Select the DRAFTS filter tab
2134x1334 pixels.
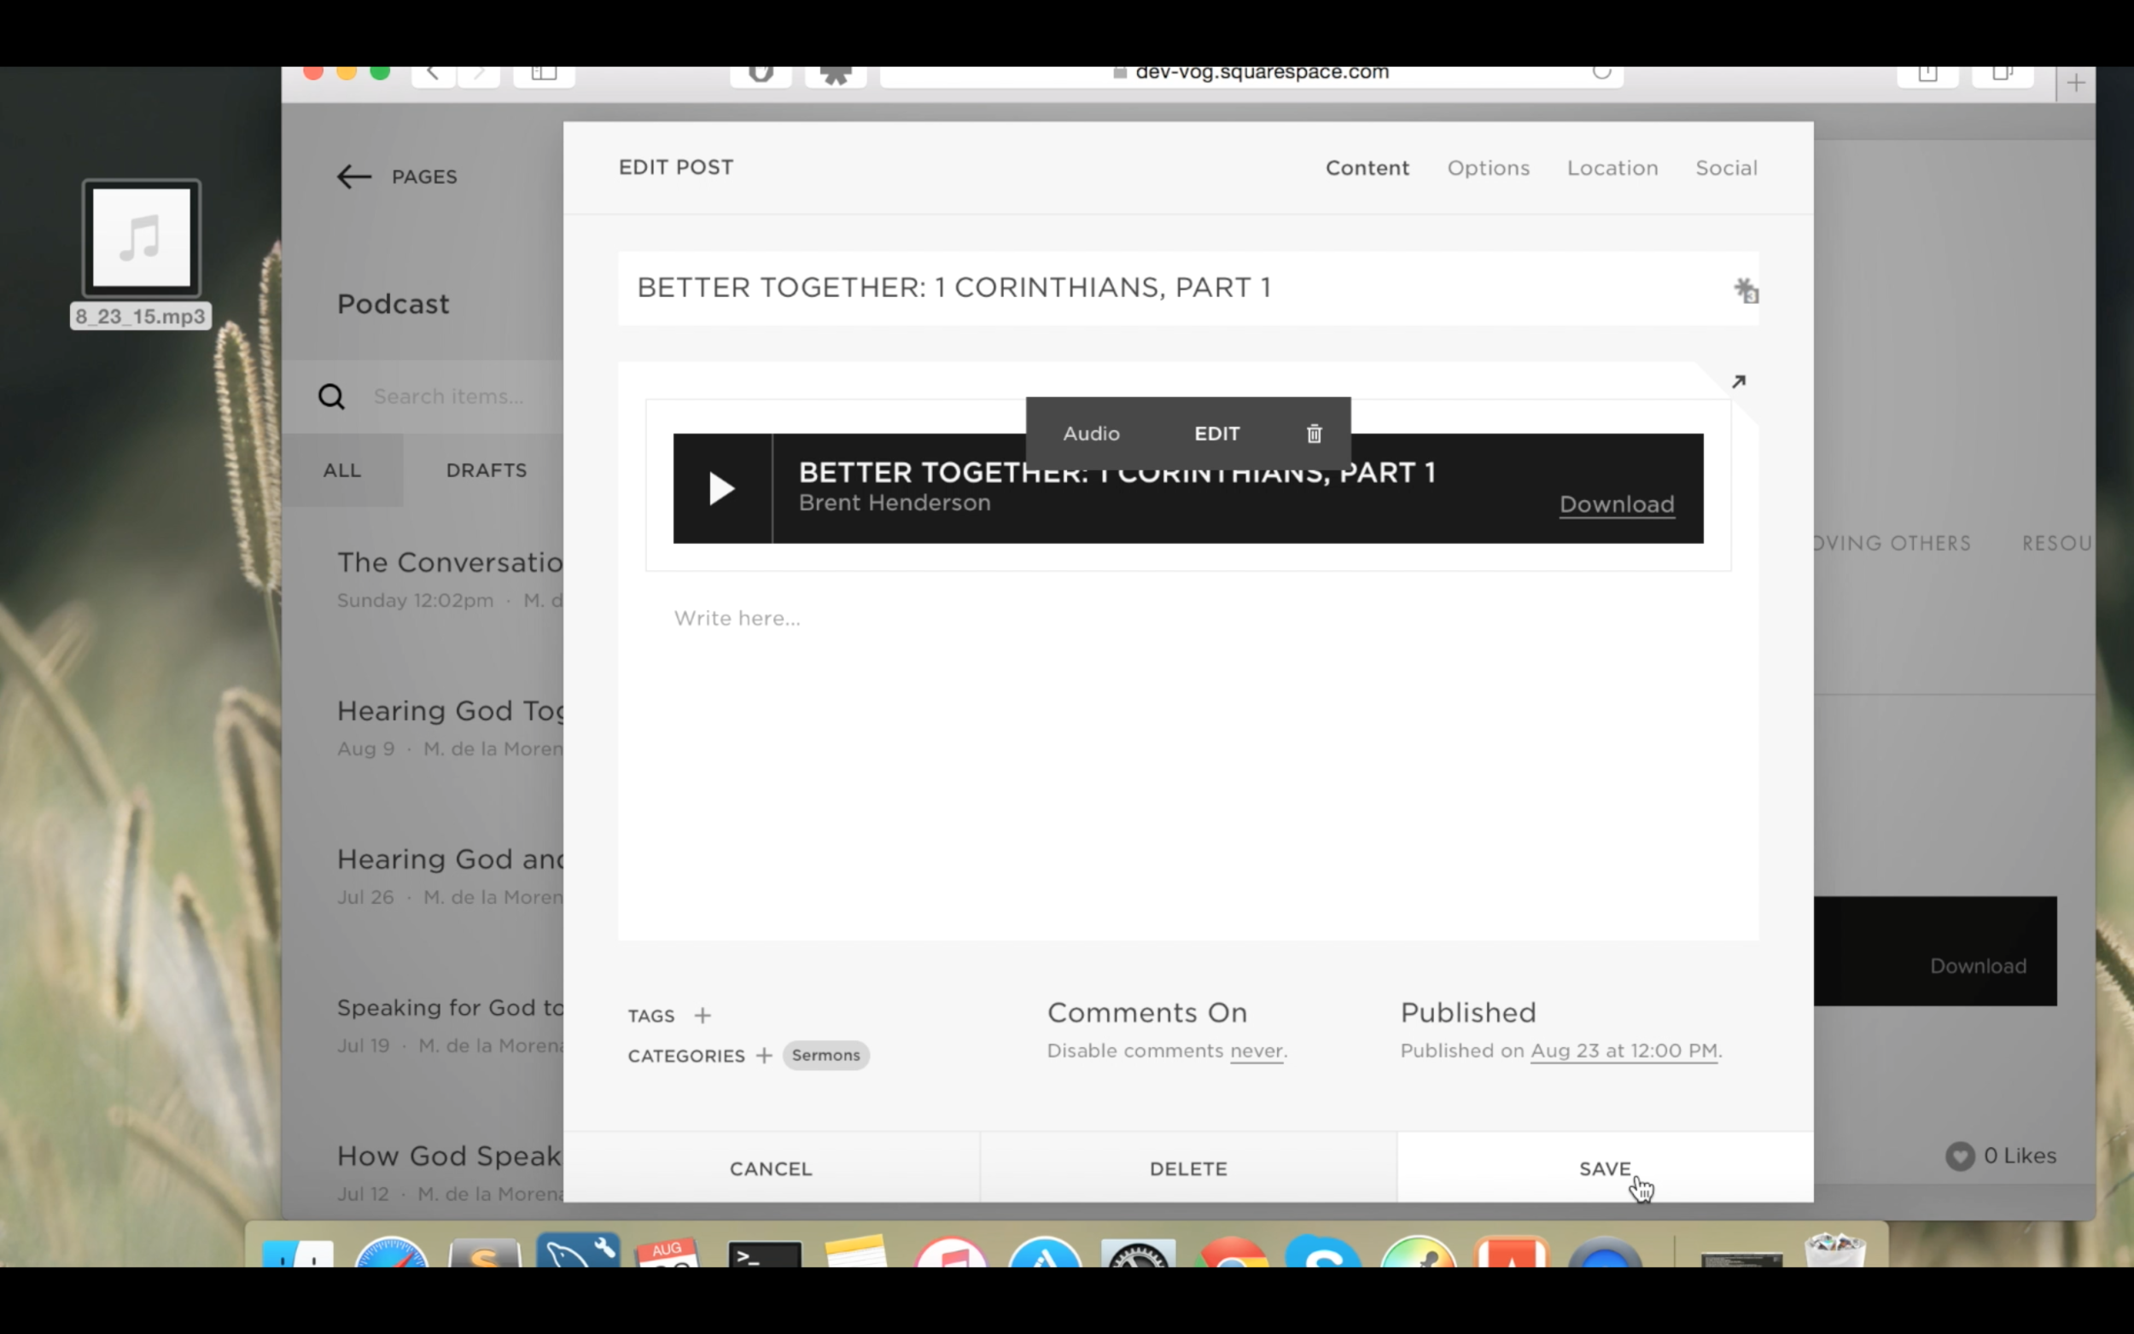[486, 470]
